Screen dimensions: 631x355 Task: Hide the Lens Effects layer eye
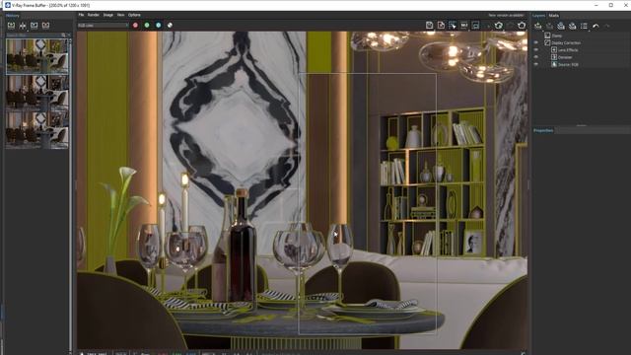536,50
